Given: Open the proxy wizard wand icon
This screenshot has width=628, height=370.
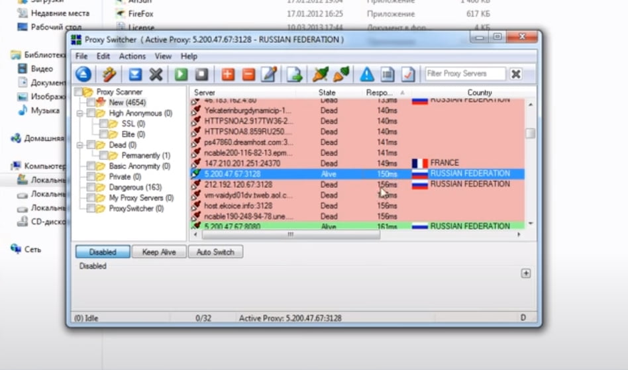Looking at the screenshot, I should (109, 74).
